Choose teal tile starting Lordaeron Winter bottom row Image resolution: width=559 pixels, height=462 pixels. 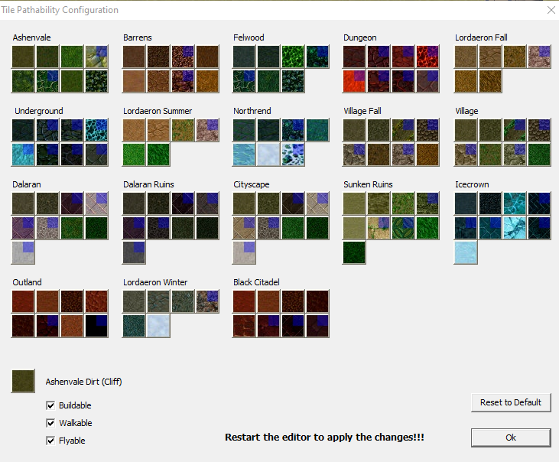tap(134, 326)
